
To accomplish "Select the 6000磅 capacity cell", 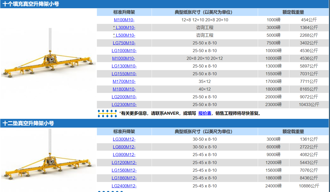I will 273,147.
